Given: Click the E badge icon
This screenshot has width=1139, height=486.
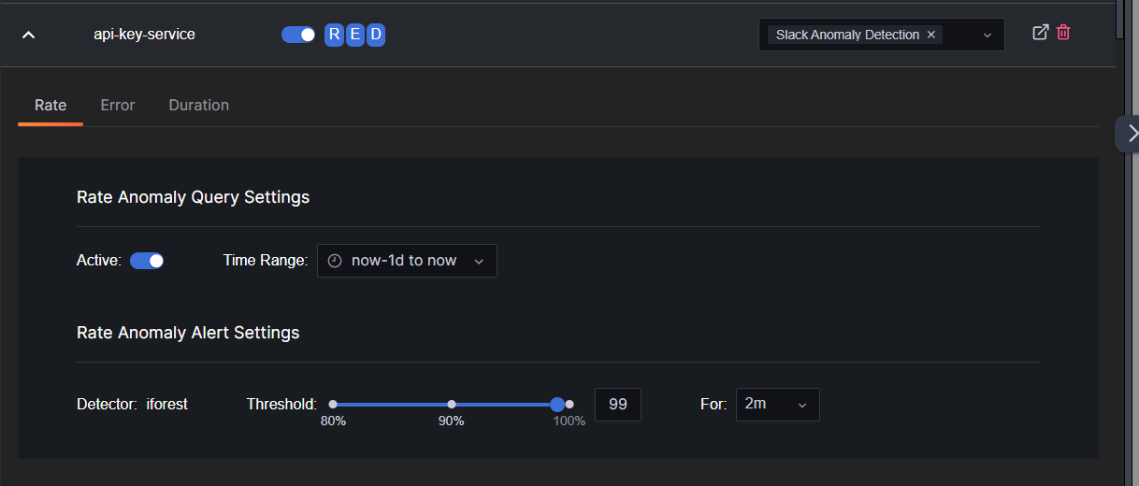Looking at the screenshot, I should [x=355, y=36].
